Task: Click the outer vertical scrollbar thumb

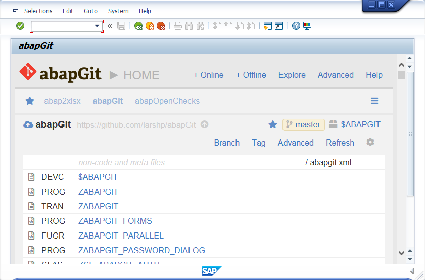Action: [x=410, y=134]
